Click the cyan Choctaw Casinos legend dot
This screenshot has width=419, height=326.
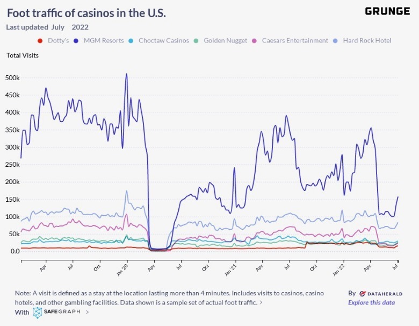(x=132, y=41)
